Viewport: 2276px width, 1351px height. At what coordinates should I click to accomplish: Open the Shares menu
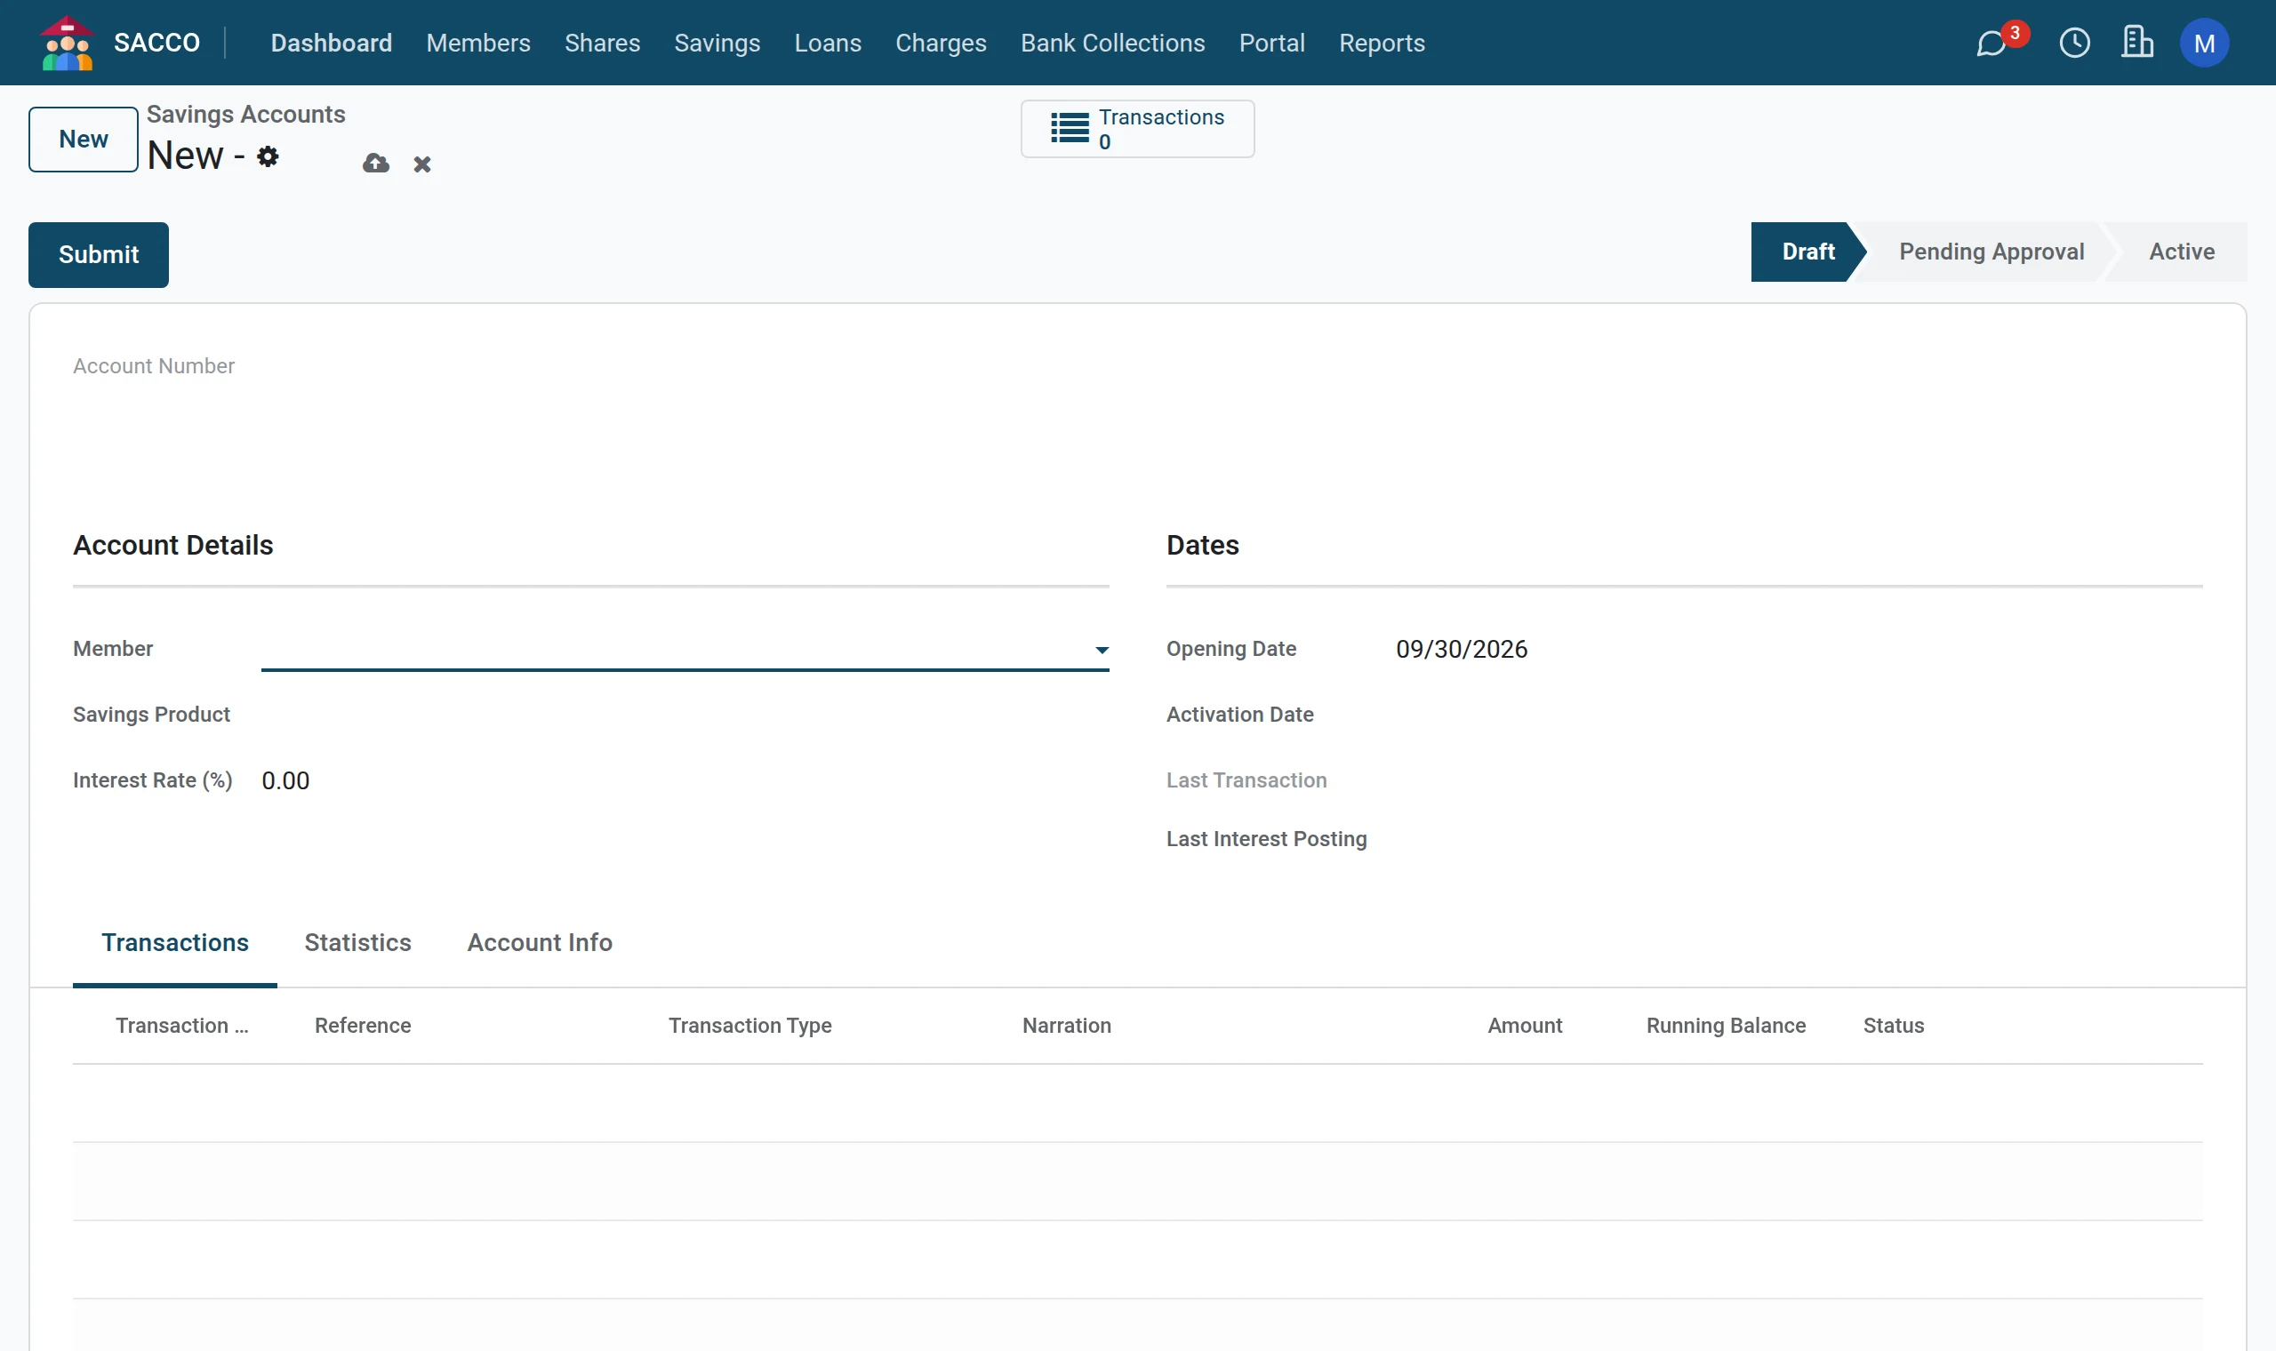602,43
